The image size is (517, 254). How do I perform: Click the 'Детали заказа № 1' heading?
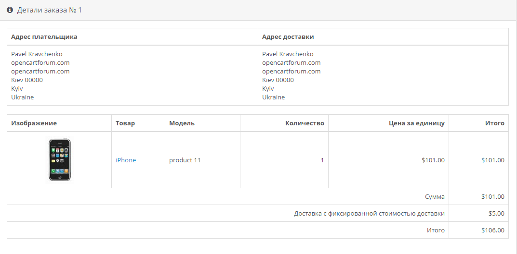(49, 10)
